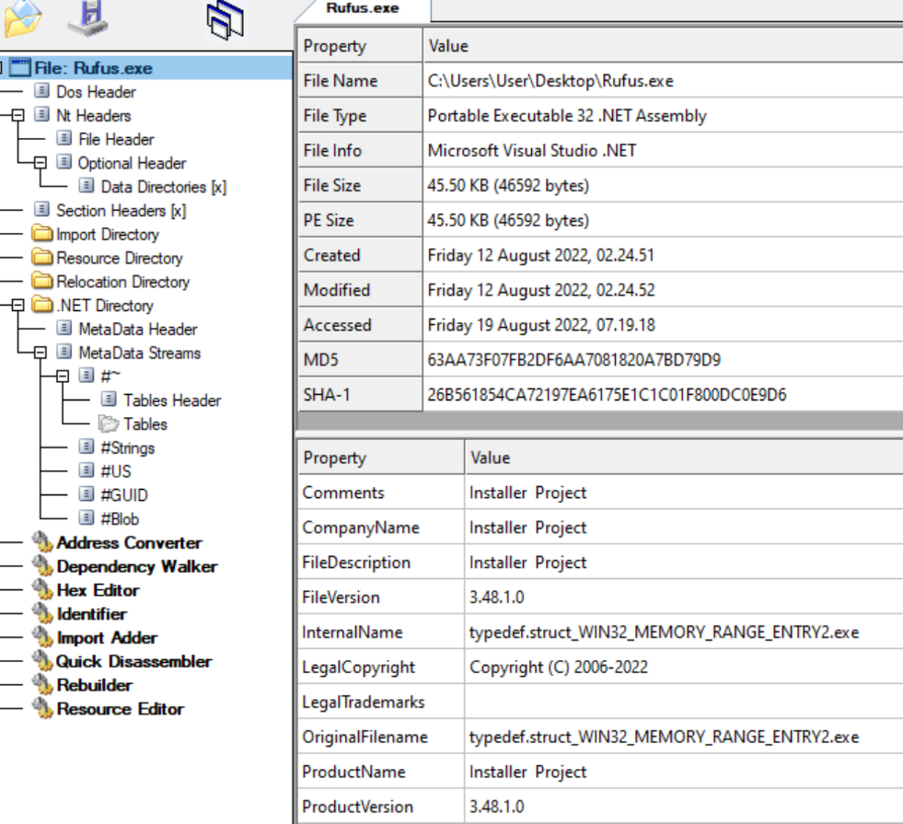This screenshot has height=824, width=903.
Task: Open the Nt Headers tree item
Action: [93, 115]
